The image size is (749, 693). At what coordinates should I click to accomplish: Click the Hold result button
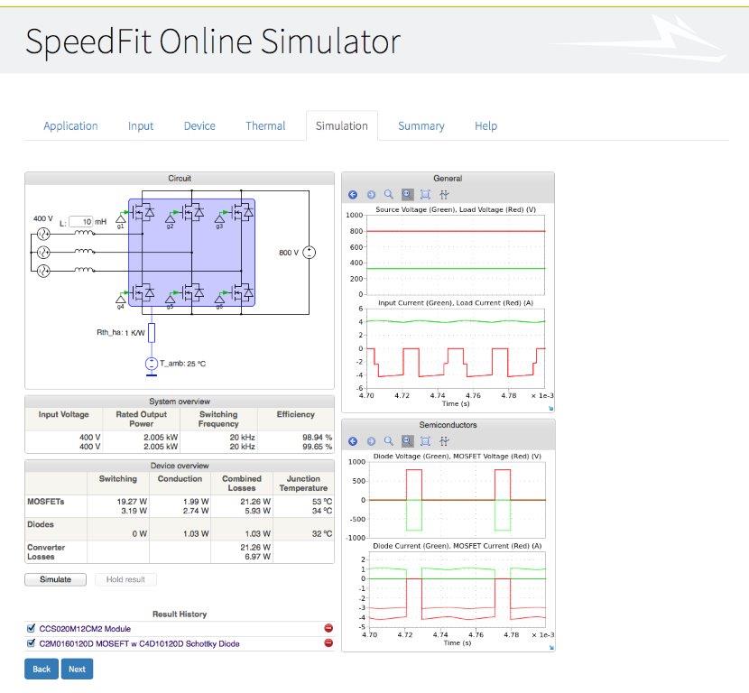pos(125,579)
